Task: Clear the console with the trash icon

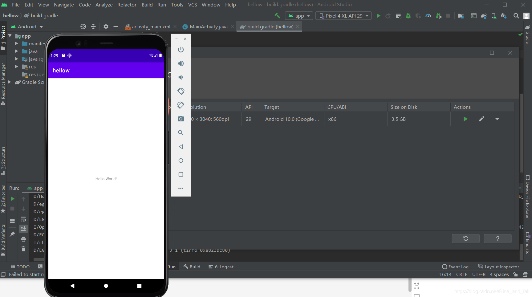Action: (23, 249)
